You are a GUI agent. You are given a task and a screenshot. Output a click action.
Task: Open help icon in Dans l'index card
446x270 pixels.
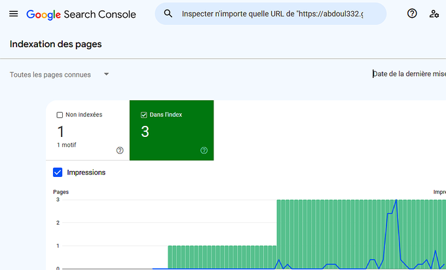point(204,151)
